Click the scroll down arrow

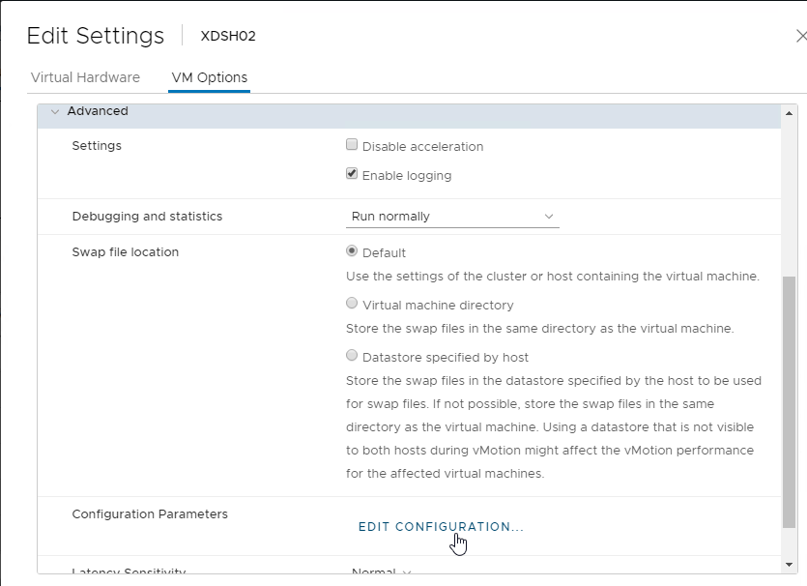pos(789,565)
